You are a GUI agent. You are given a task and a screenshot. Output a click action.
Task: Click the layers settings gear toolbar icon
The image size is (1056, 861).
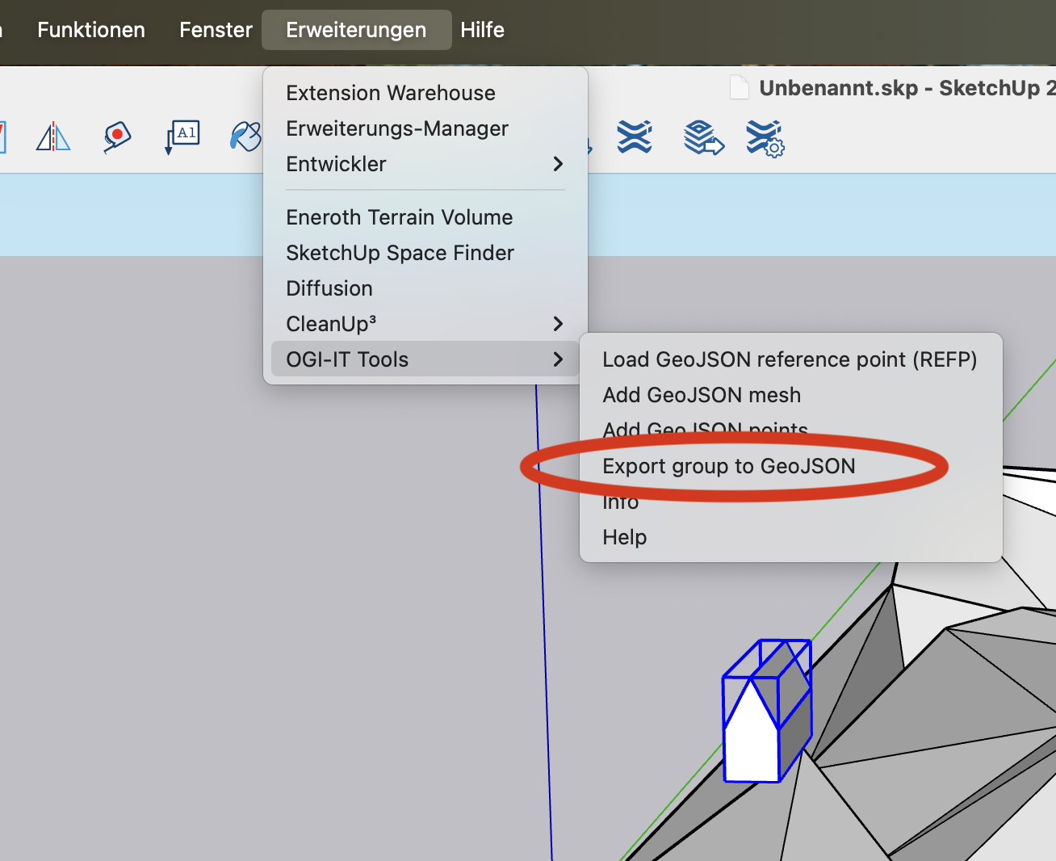[765, 138]
